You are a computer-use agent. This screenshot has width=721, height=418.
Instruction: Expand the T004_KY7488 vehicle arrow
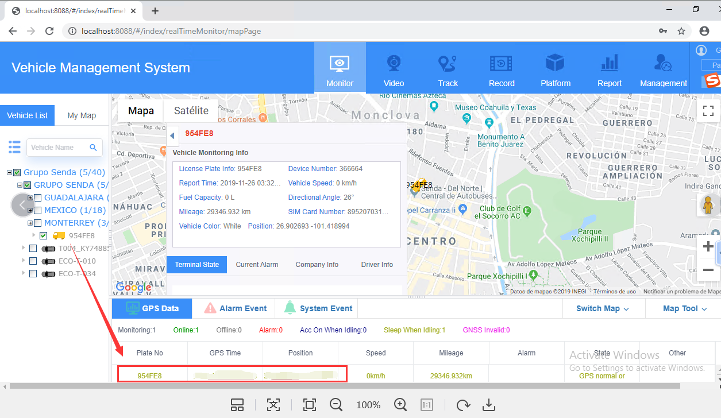24,248
